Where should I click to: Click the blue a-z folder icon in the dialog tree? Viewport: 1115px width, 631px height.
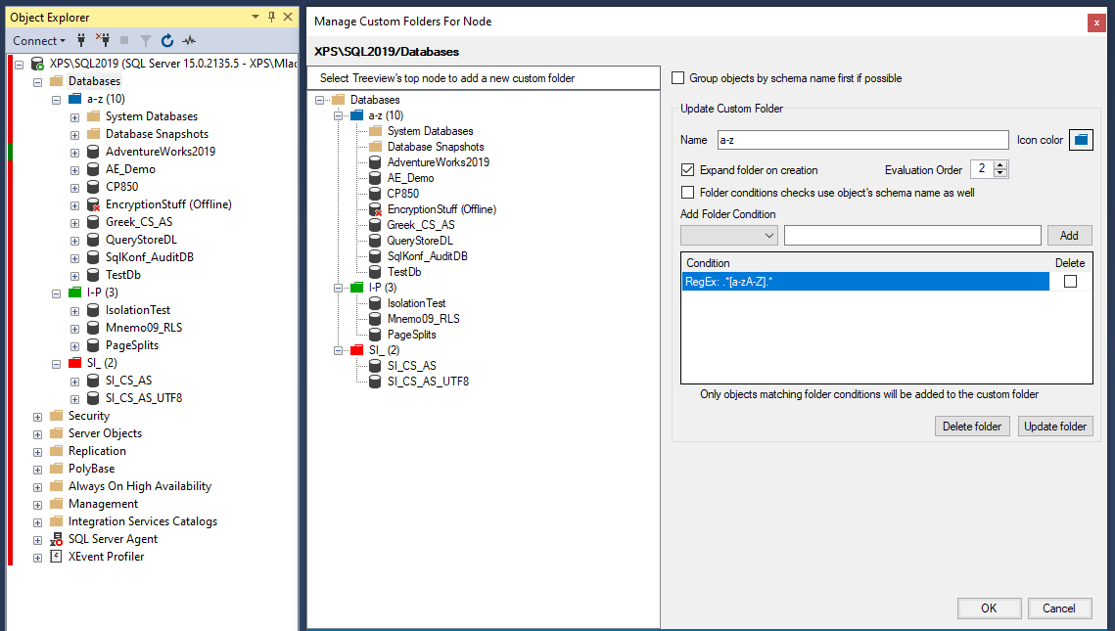pyautogui.click(x=357, y=115)
